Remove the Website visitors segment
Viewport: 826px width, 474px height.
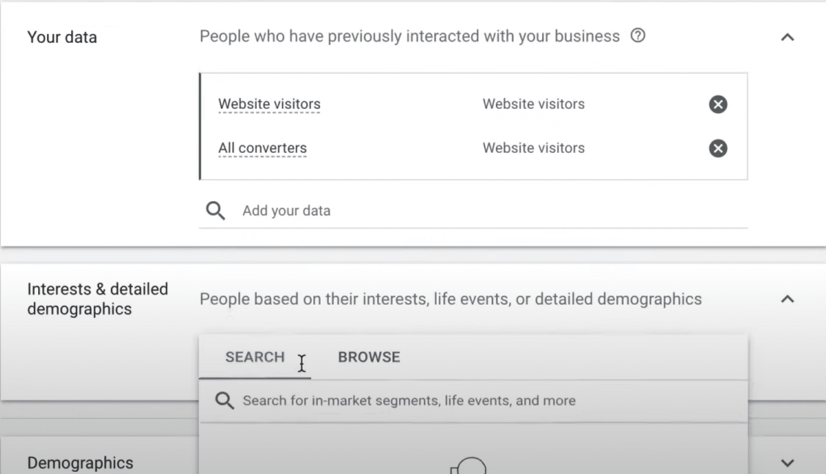tap(718, 104)
